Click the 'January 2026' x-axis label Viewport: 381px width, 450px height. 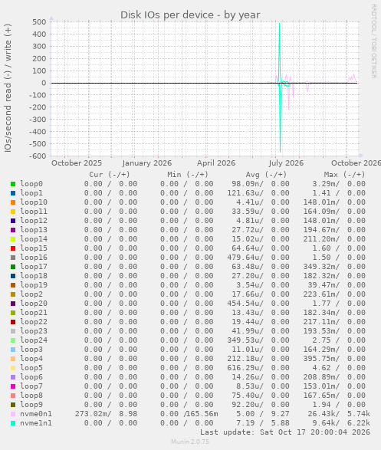click(147, 163)
